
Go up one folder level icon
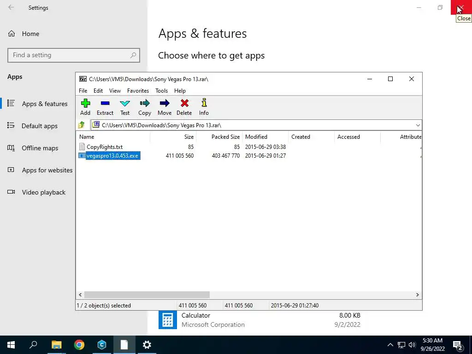pos(82,125)
